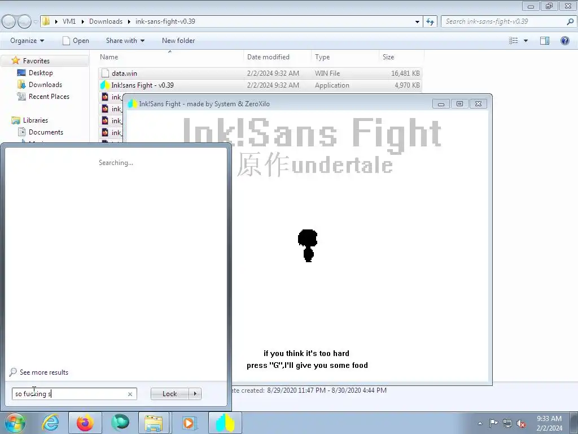578x434 pixels.
Task: Click ink-sans-fight-v0.39 breadcrumb segment
Action: coord(165,21)
